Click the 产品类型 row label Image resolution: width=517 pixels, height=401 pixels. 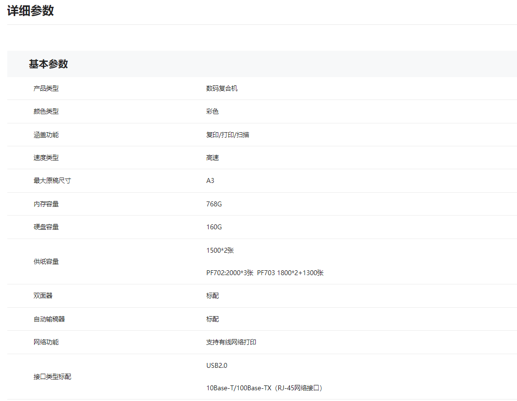coord(46,88)
